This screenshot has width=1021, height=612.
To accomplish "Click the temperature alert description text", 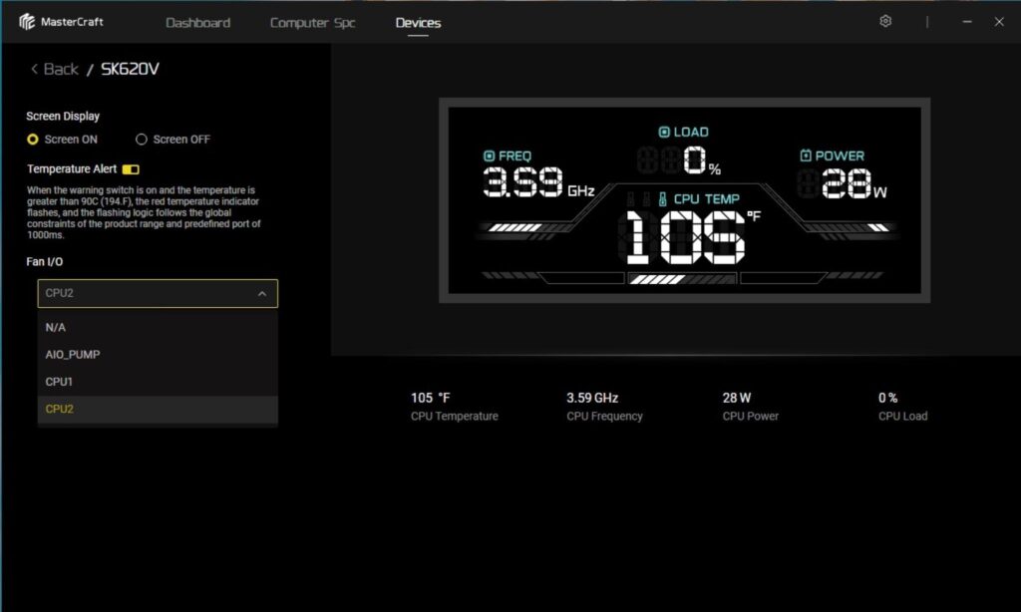I will [x=144, y=213].
